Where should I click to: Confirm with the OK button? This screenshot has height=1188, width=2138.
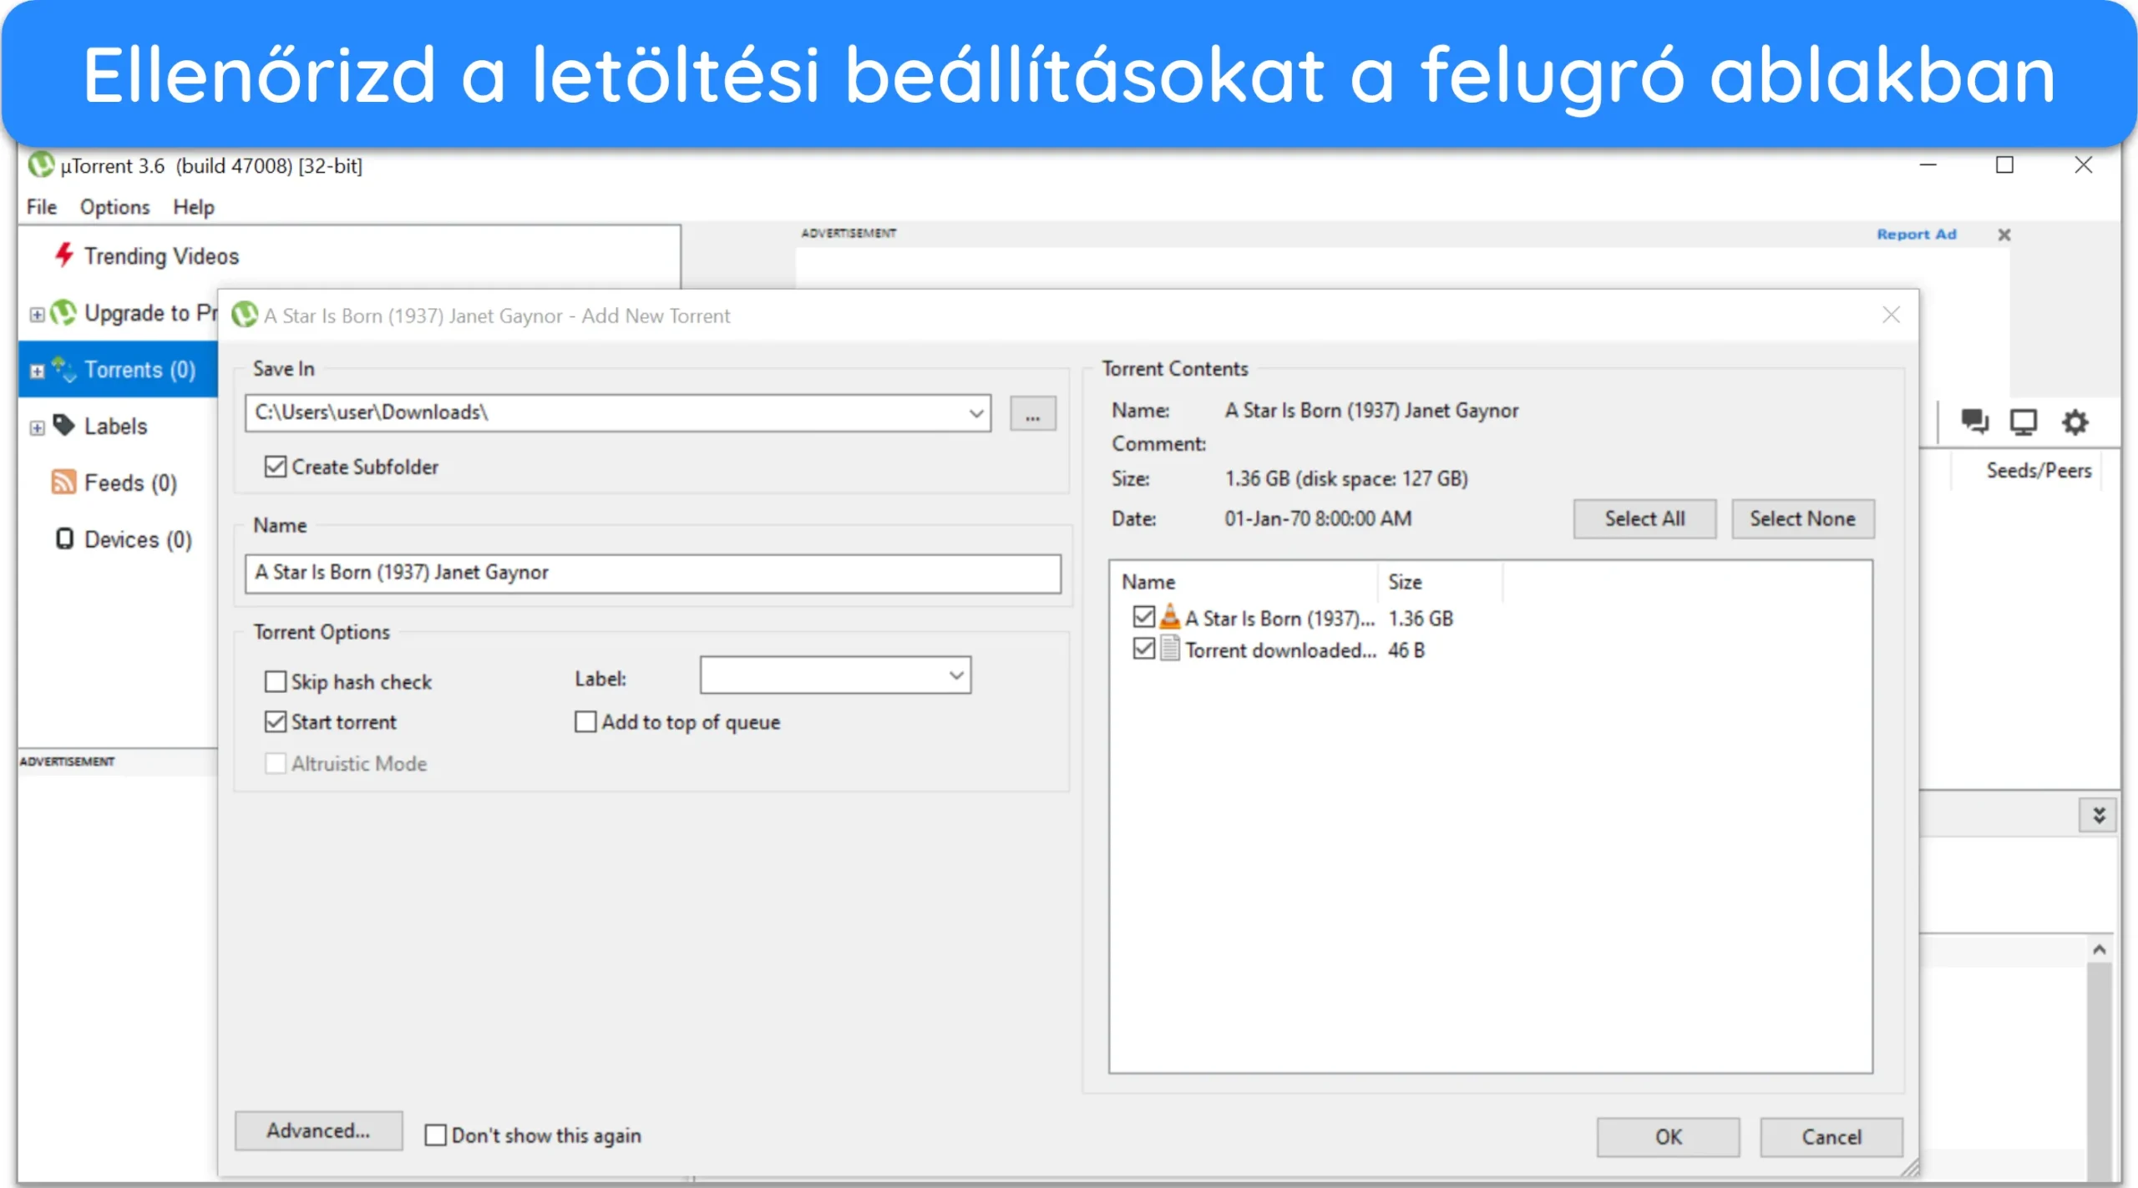[1668, 1136]
